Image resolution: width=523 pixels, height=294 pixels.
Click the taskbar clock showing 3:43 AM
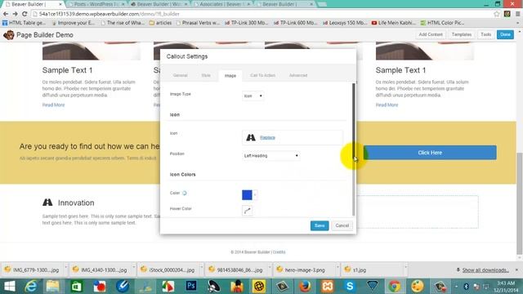[x=506, y=287]
